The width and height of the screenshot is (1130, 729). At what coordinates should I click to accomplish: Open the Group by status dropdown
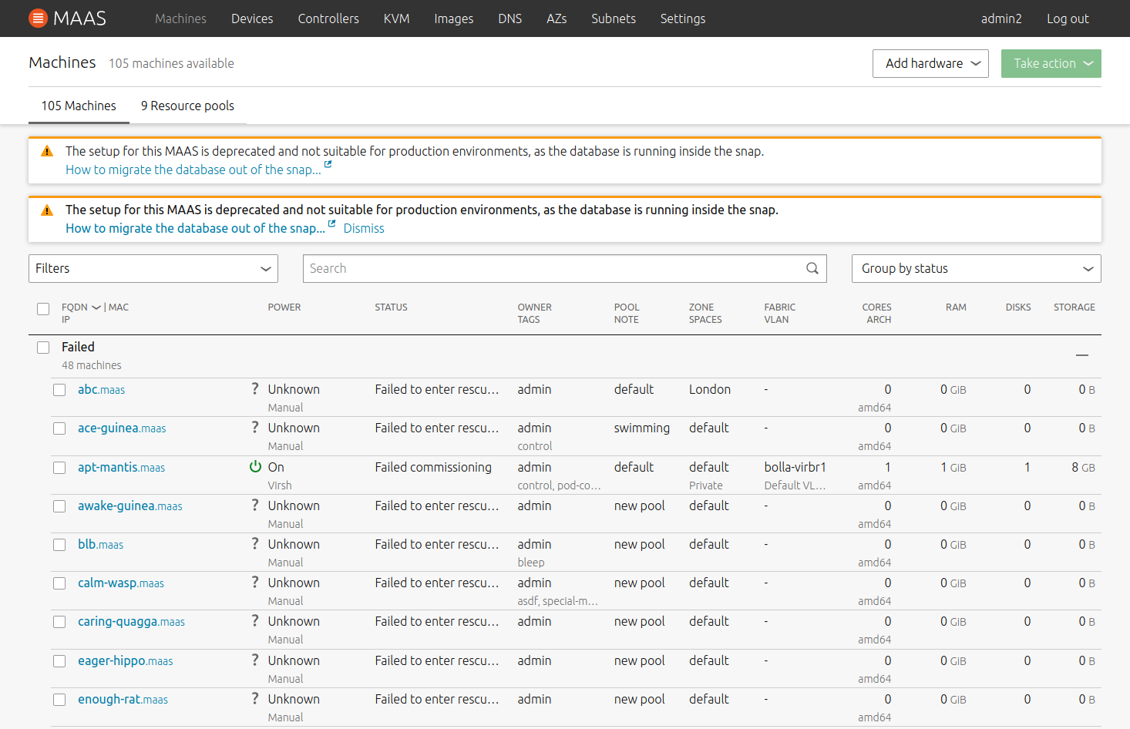pos(976,268)
